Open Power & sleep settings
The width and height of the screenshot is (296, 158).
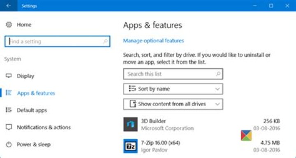pos(34,144)
